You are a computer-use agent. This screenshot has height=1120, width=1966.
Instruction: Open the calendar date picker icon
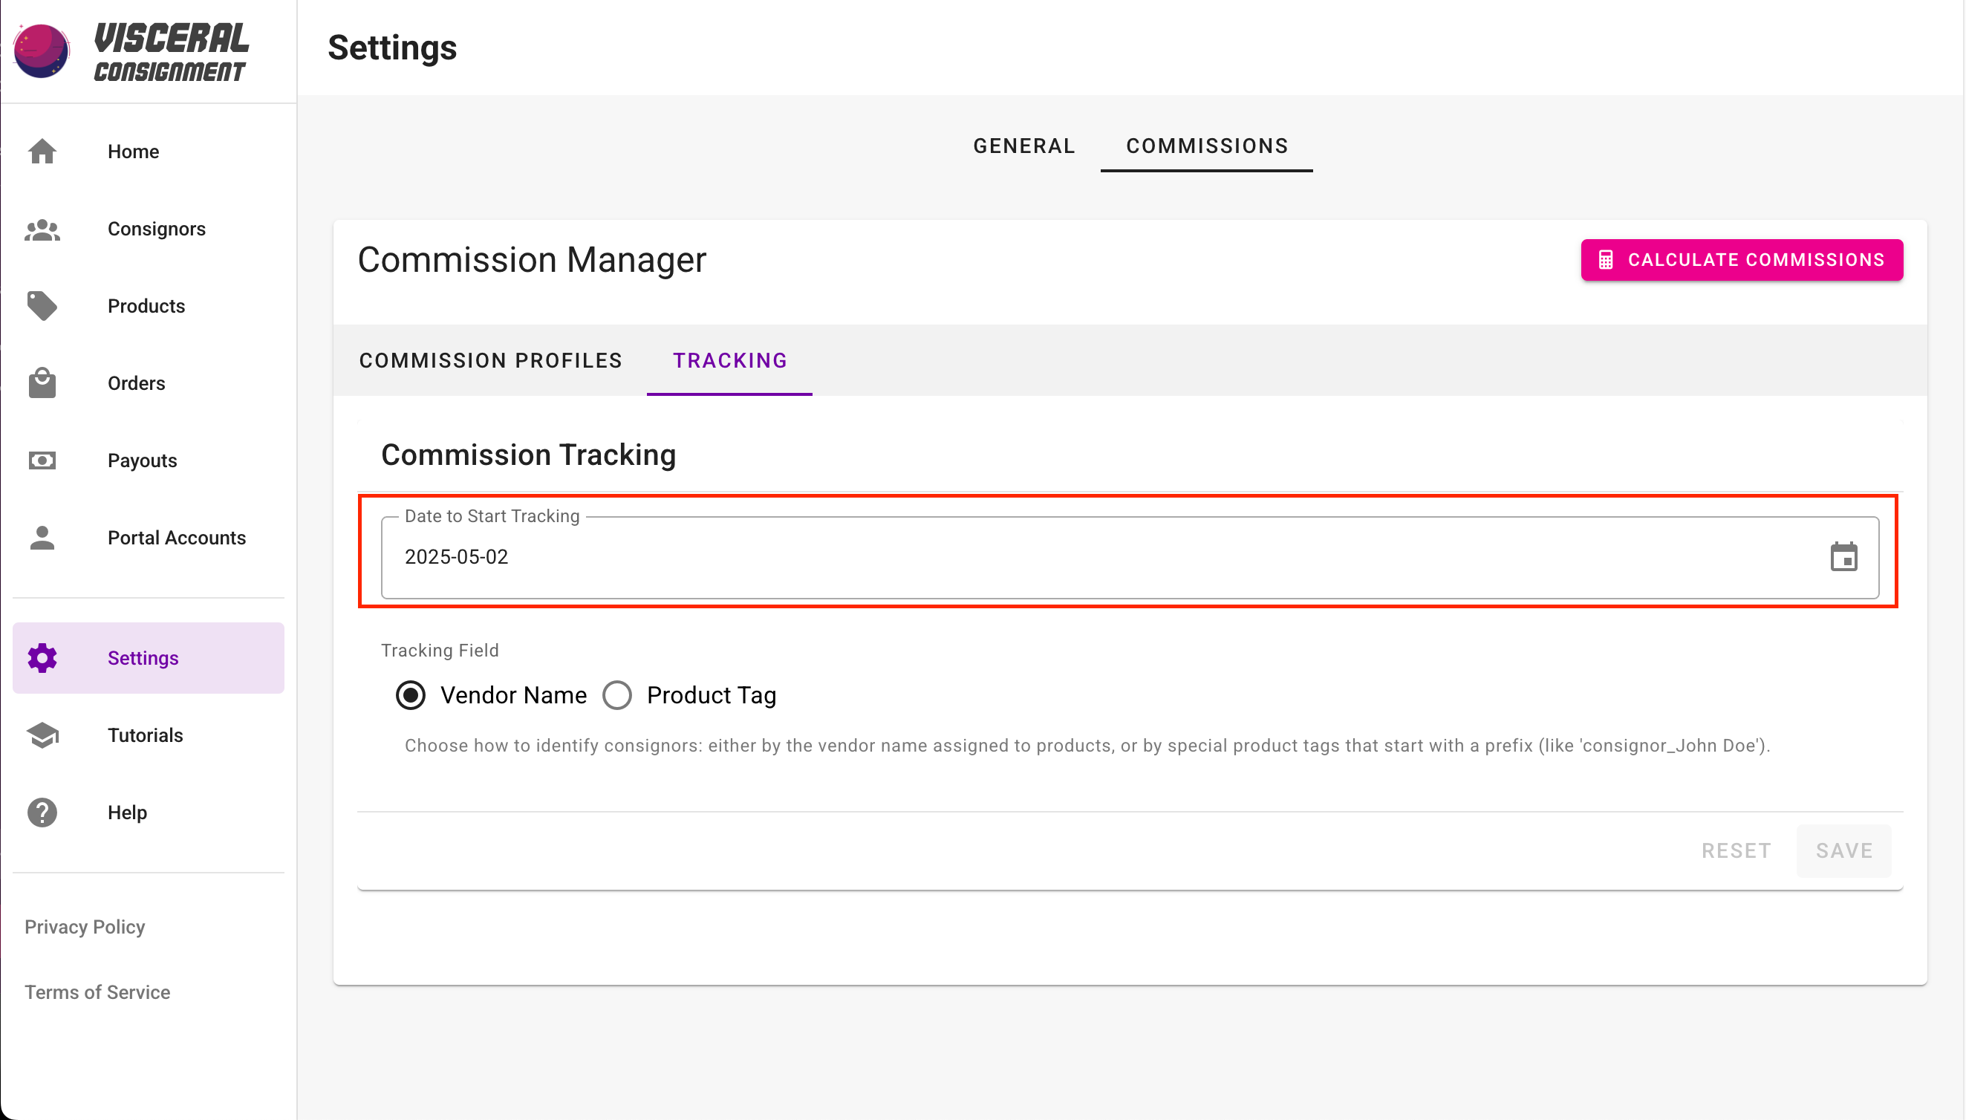[1843, 557]
